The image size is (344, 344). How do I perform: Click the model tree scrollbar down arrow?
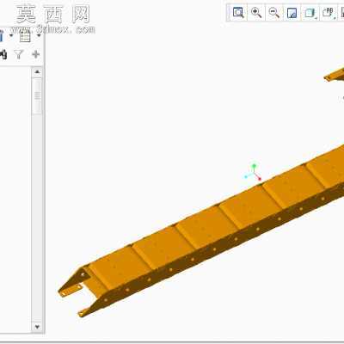[37, 327]
